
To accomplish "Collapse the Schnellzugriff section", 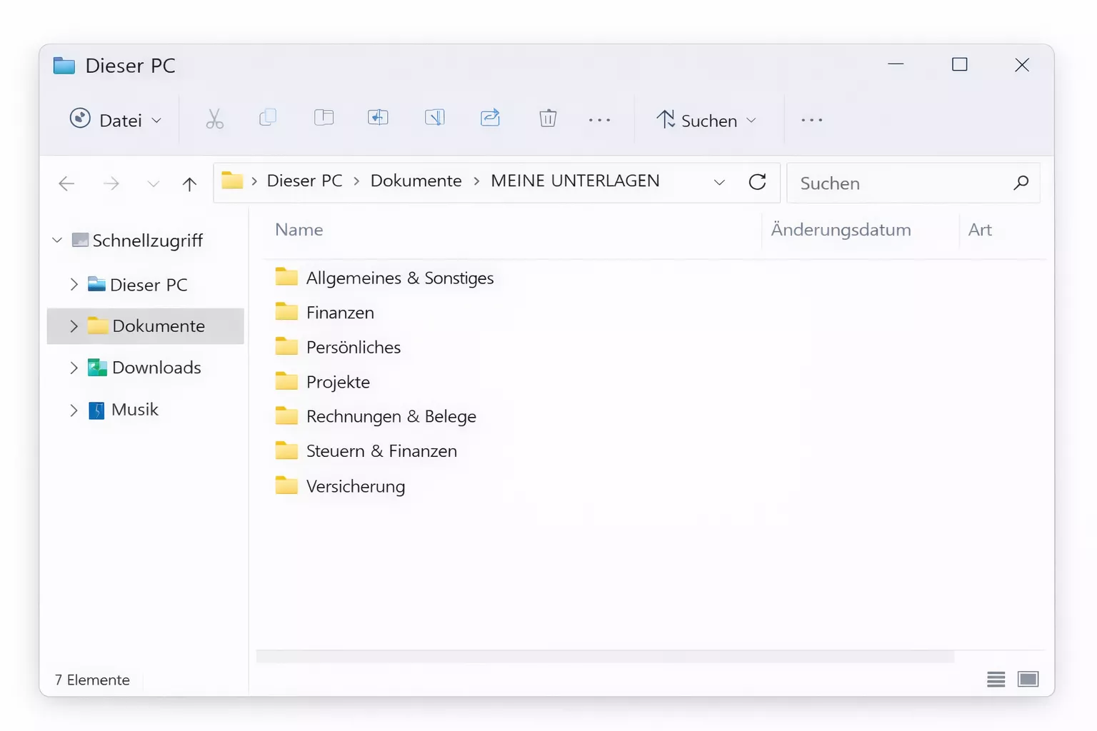I will coord(56,241).
